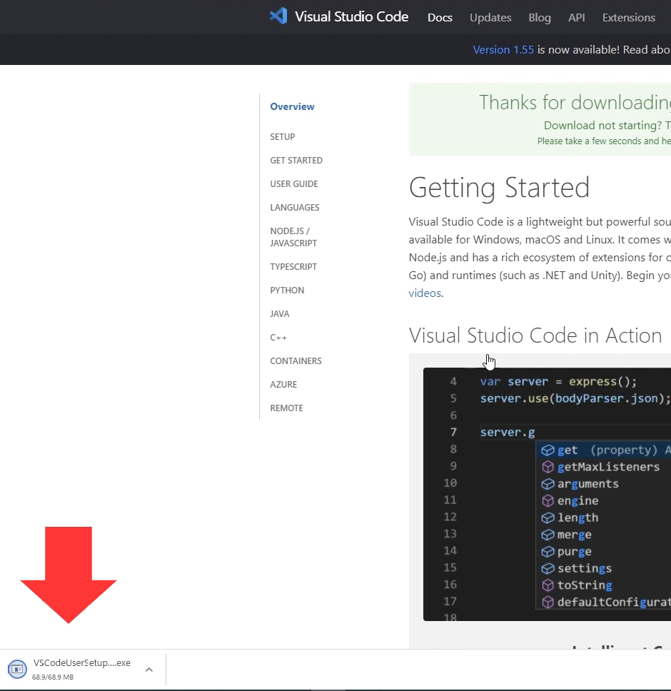Click the server.g code on line 7
The height and width of the screenshot is (691, 671).
508,433
